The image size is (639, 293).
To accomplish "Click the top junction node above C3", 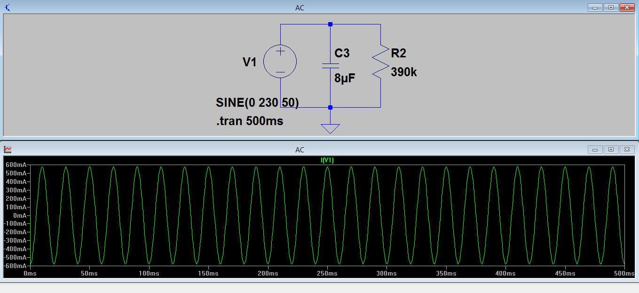I will coord(330,24).
